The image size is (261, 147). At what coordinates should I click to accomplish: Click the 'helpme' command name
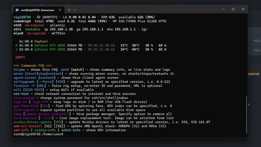pyautogui.click(x=19, y=70)
